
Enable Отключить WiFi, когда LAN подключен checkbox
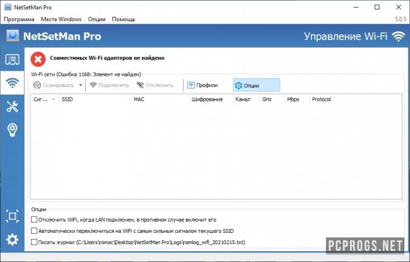pos(34,220)
